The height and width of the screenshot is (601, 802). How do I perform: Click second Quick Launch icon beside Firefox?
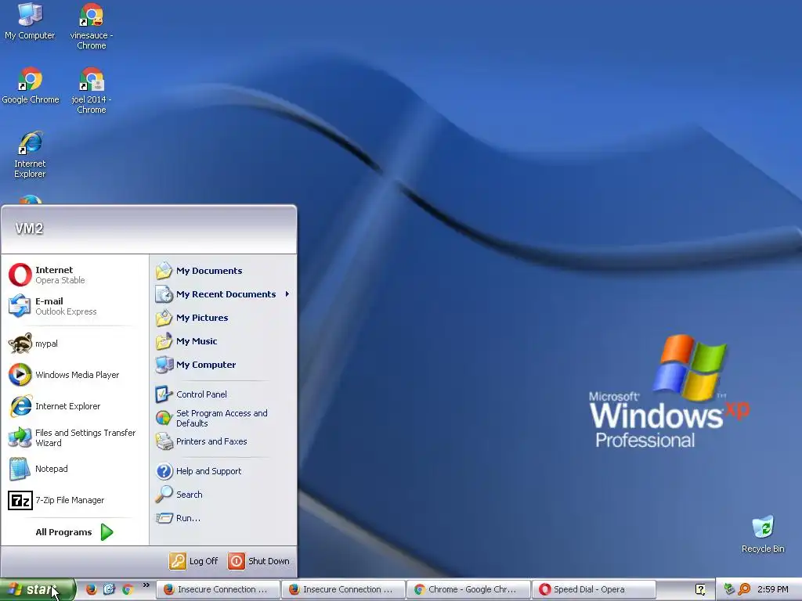110,589
